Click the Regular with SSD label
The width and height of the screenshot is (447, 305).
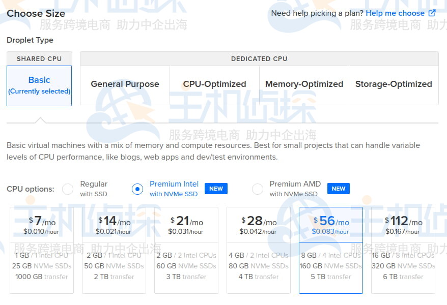pyautogui.click(x=94, y=189)
